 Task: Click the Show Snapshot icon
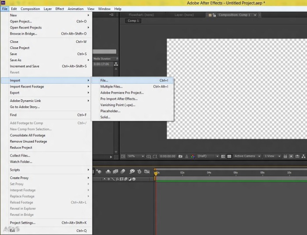click(x=186, y=156)
